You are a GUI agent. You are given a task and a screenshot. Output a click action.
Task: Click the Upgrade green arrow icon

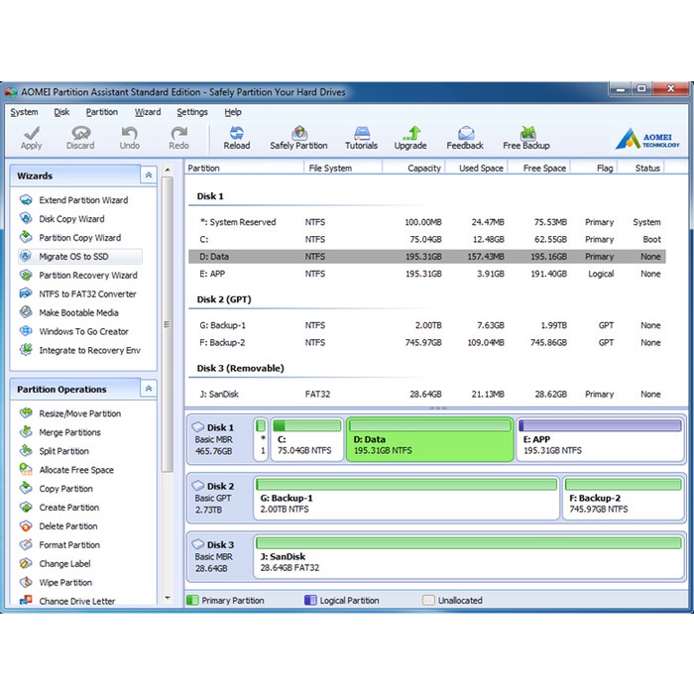(411, 133)
